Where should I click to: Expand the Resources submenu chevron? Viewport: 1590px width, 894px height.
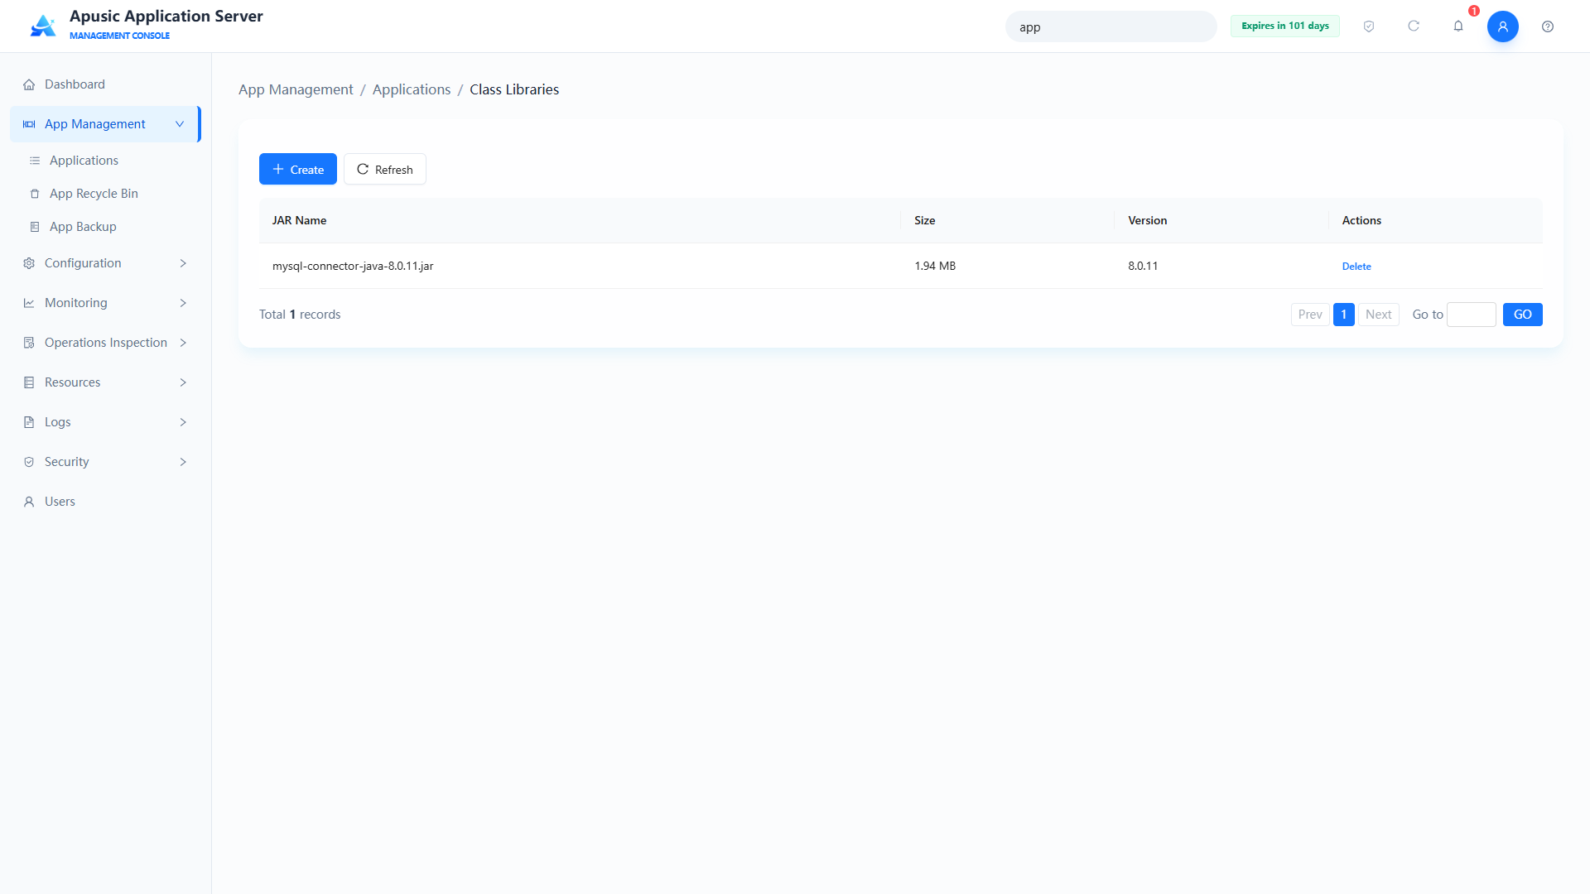pyautogui.click(x=183, y=382)
